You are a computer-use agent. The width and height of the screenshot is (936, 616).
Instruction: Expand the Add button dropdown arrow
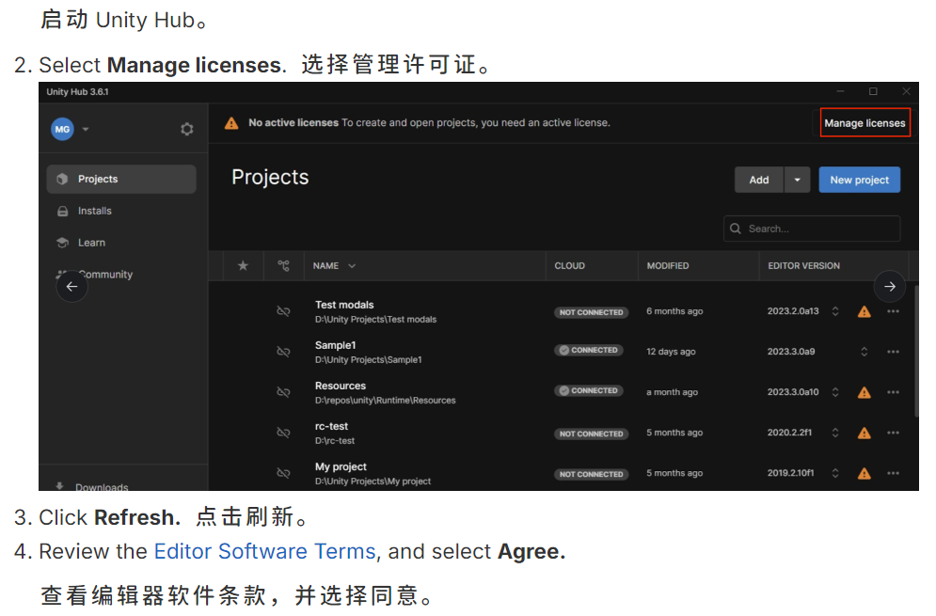(797, 180)
